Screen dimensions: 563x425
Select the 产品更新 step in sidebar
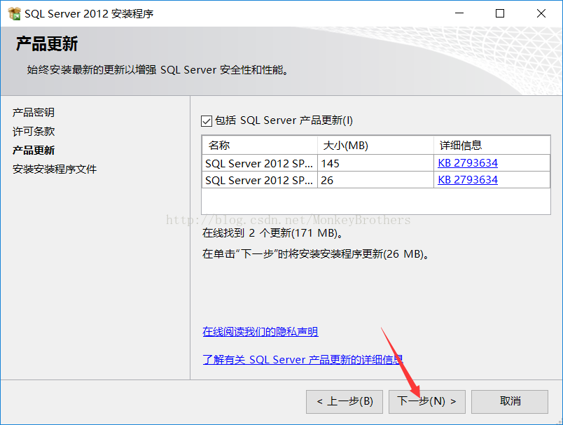pos(34,151)
